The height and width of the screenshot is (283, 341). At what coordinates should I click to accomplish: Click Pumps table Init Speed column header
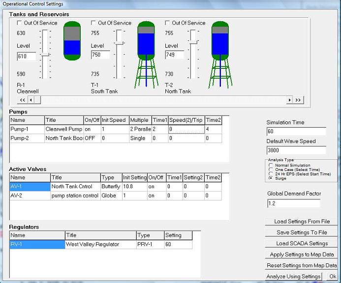(x=115, y=120)
